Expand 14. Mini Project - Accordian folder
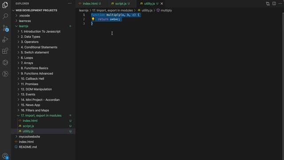The width and height of the screenshot is (284, 160). pos(40,100)
